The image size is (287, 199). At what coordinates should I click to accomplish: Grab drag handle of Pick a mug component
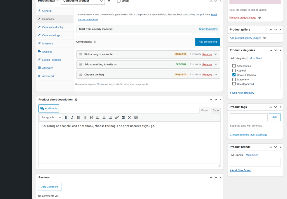[x=81, y=54]
